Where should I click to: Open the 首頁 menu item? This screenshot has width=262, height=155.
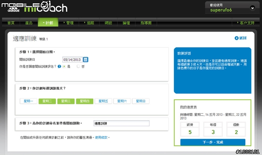tap(11, 23)
